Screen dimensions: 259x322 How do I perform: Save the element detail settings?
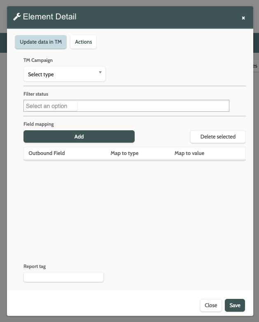235,305
